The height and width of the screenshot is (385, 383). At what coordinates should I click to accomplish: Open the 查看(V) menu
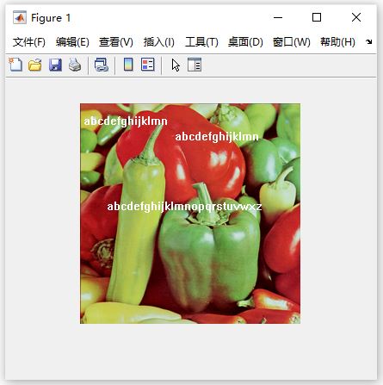click(116, 42)
